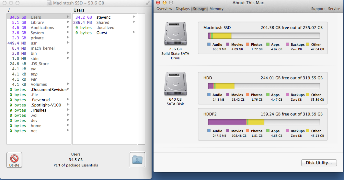Screen dimensions: 344x180
Task: Click the Other yellow swatch under HDD
Action: pyautogui.click(x=308, y=95)
